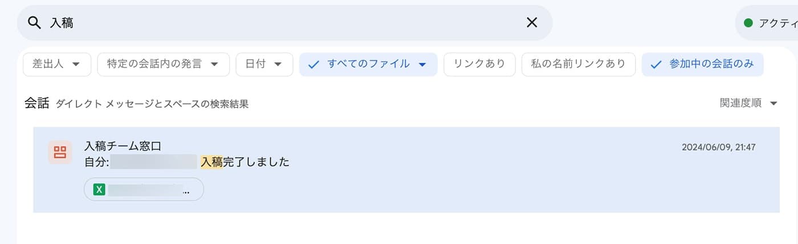Image resolution: width=798 pixels, height=244 pixels.
Task: Open the 日付 filter dropdown
Action: tap(264, 64)
